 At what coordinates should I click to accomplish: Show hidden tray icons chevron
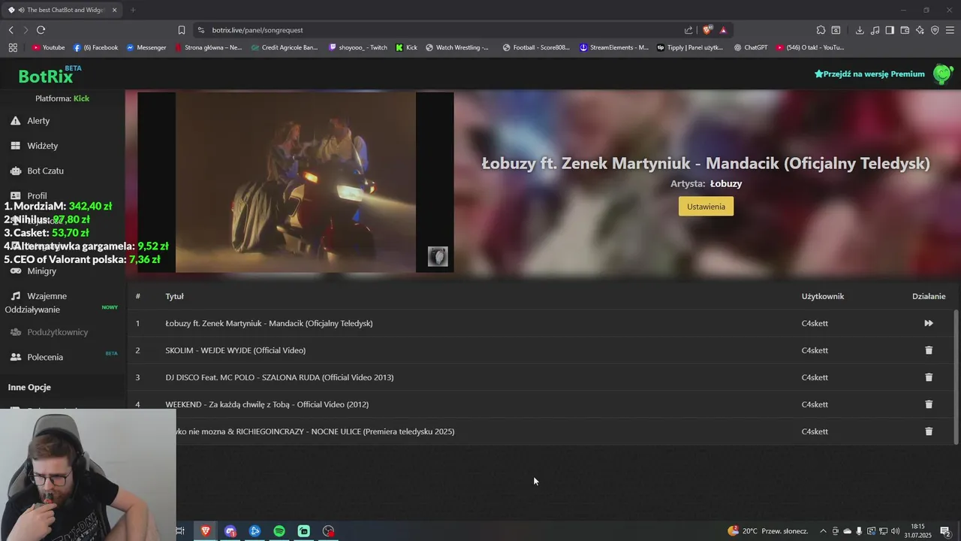pos(823,531)
